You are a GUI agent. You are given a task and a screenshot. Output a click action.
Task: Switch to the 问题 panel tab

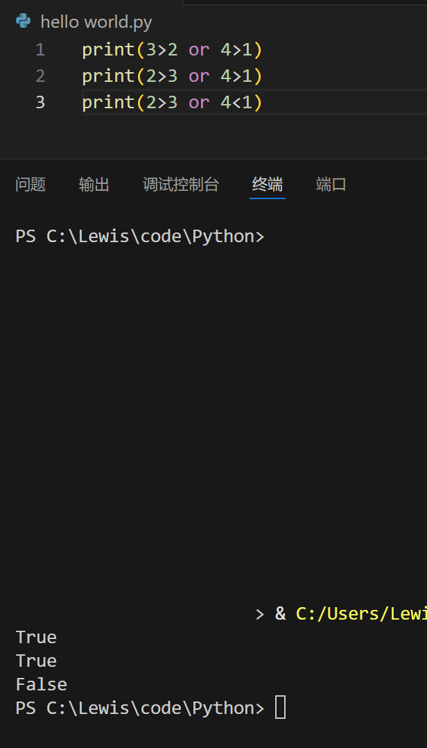point(31,185)
